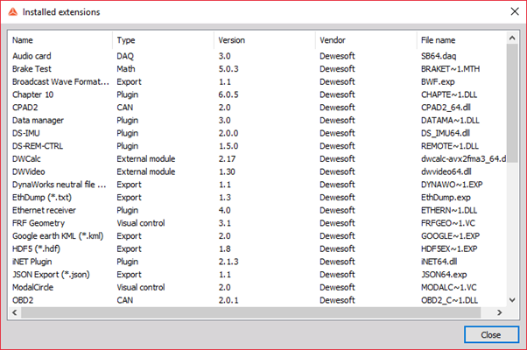Click horizontal scrollbar right arrow
The height and width of the screenshot is (350, 527).
pyautogui.click(x=500, y=312)
